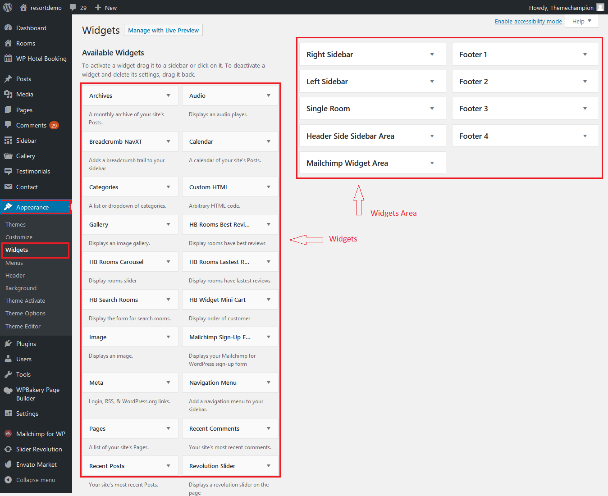Viewport: 608px width, 496px height.
Task: Click the WordPress logo icon
Action: (x=8, y=7)
